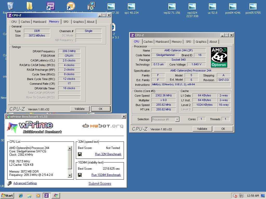Select About tab in Memory CPU-Z window

[x=91, y=22]
